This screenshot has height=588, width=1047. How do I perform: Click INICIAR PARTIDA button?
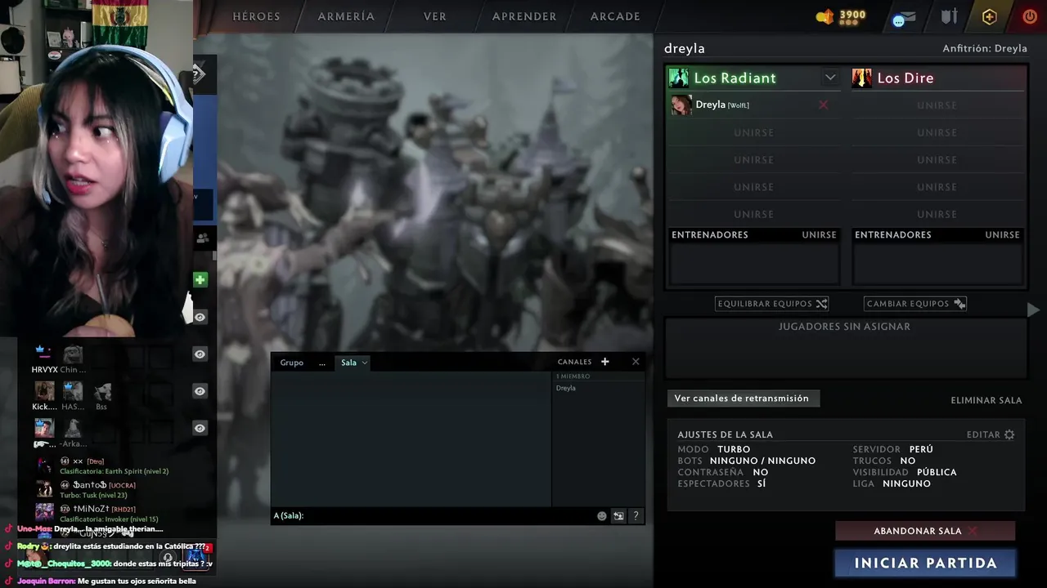925,563
